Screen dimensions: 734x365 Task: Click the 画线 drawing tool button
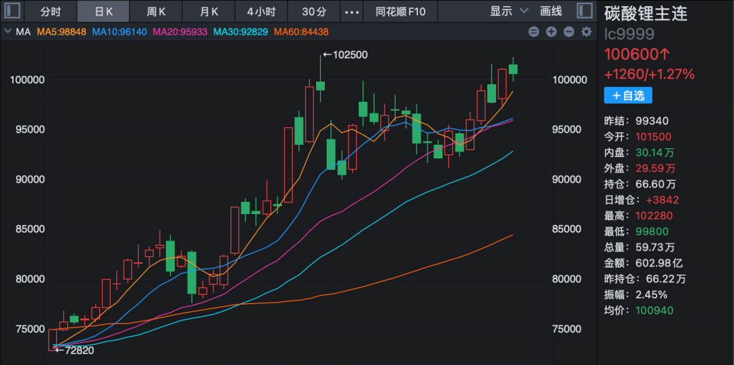[x=550, y=12]
